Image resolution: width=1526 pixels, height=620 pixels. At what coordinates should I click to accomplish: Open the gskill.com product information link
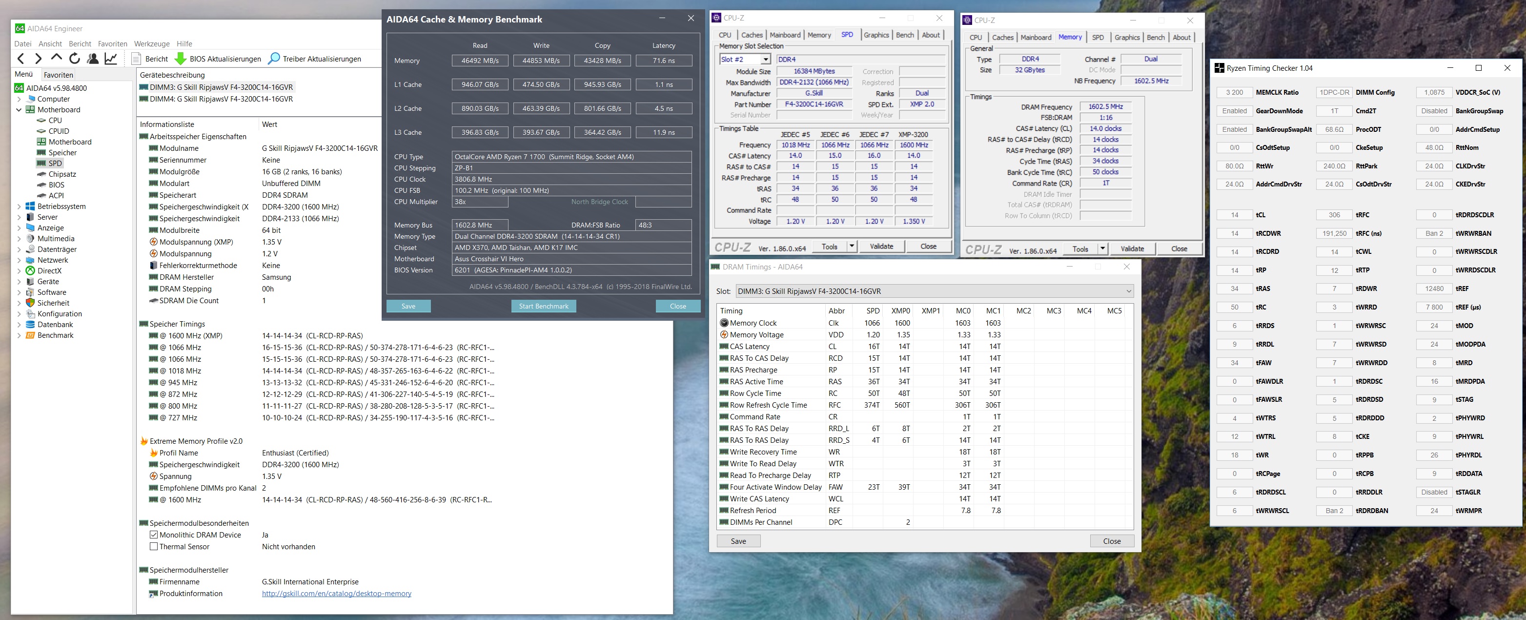click(336, 593)
